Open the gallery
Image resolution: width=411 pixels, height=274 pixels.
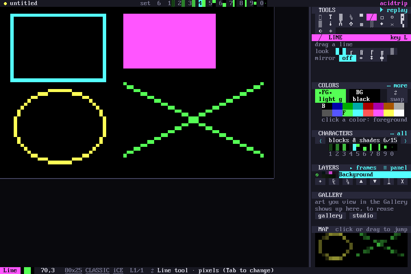tap(330, 216)
